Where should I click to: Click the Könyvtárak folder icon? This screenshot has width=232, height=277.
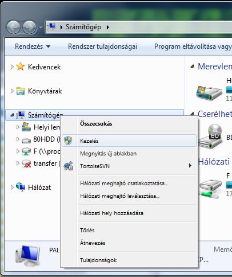pos(21,91)
